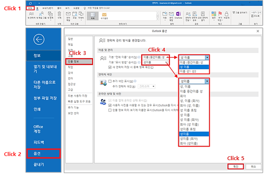Open the 보기 (View) ribbon tab
Viewport: 264px width, 174px height.
[x=67, y=8]
